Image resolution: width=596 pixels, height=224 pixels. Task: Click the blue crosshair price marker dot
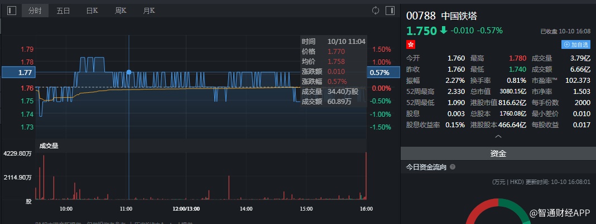[x=129, y=72]
